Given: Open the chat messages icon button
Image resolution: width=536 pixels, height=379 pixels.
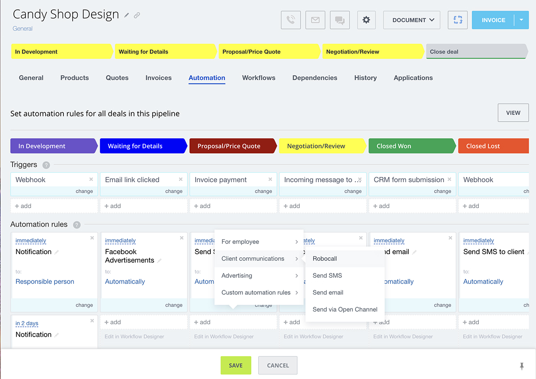Looking at the screenshot, I should point(340,20).
